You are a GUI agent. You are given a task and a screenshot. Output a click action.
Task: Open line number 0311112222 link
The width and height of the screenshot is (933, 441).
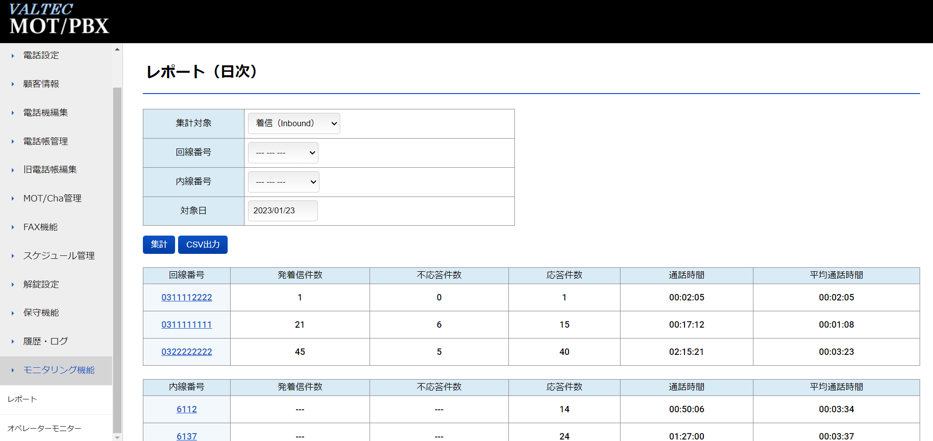coord(187,297)
